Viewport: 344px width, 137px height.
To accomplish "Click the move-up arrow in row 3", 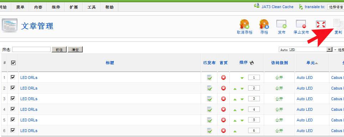I will (235, 99).
